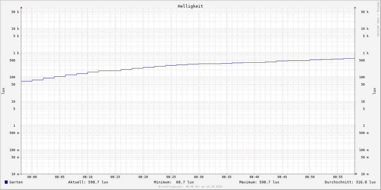This screenshot has height=190, width=381.
Task: Click the Durchschnitt 316.0 lux value
Action: [350, 182]
